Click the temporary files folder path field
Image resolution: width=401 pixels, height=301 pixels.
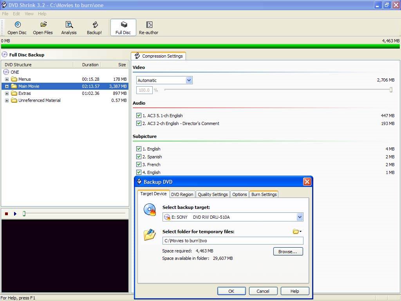click(x=233, y=241)
